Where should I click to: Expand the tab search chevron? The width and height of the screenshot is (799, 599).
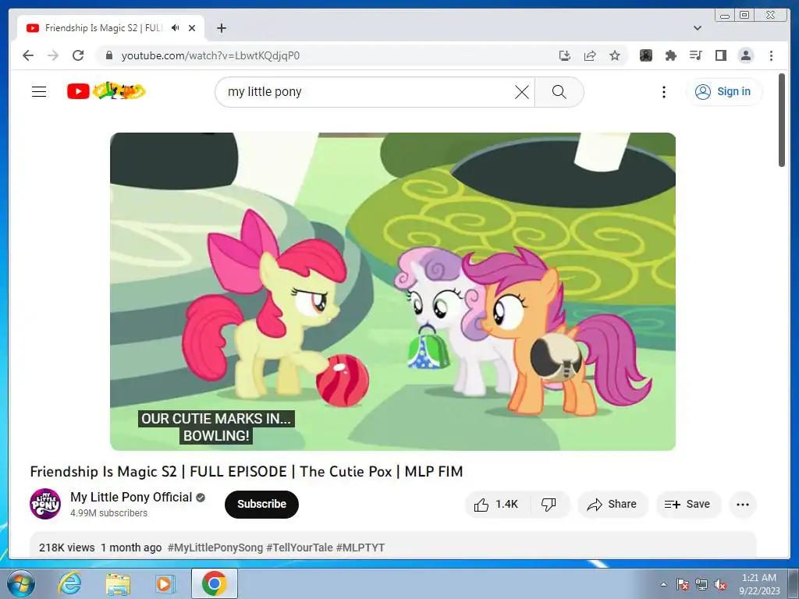(x=697, y=28)
